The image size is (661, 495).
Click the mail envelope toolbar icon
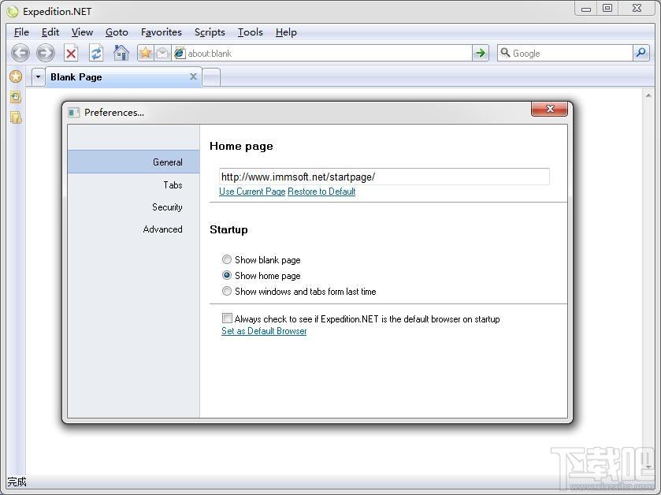point(162,53)
